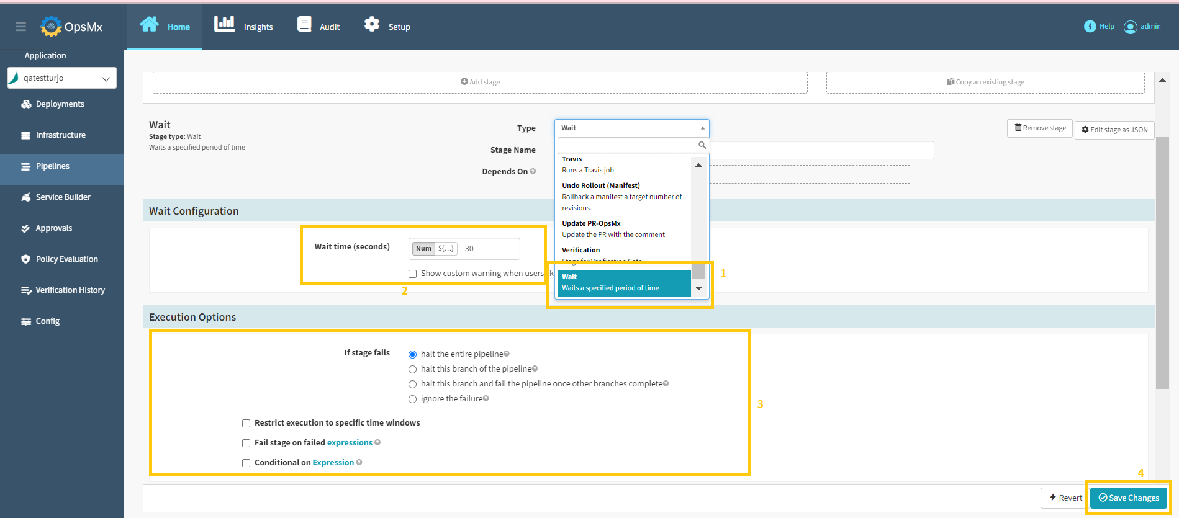This screenshot has height=518, width=1179.
Task: Open Pipelines in the sidebar
Action: coord(53,166)
